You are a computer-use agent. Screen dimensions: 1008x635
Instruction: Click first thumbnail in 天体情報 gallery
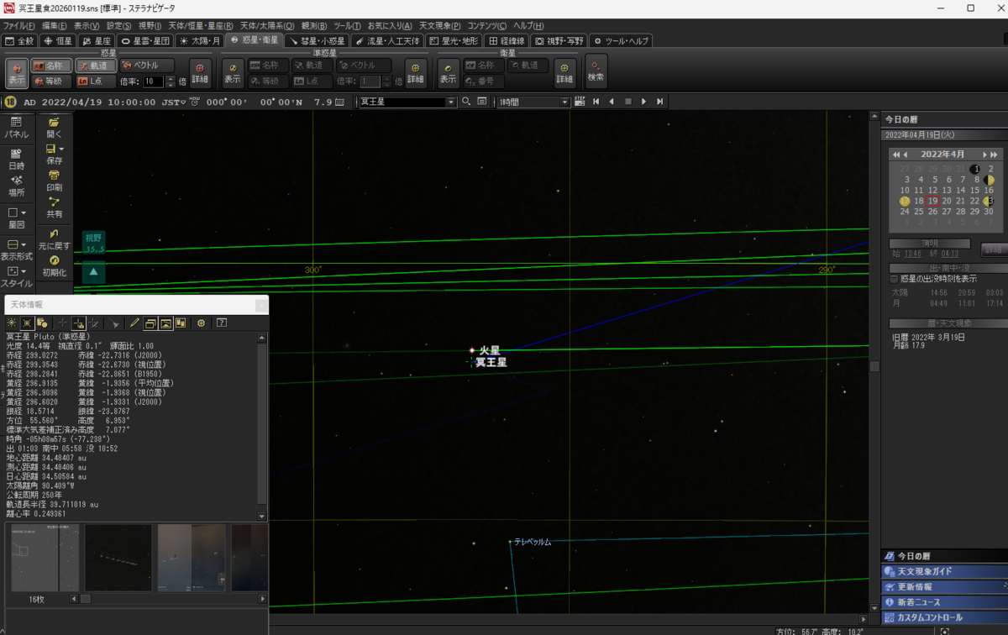point(45,558)
